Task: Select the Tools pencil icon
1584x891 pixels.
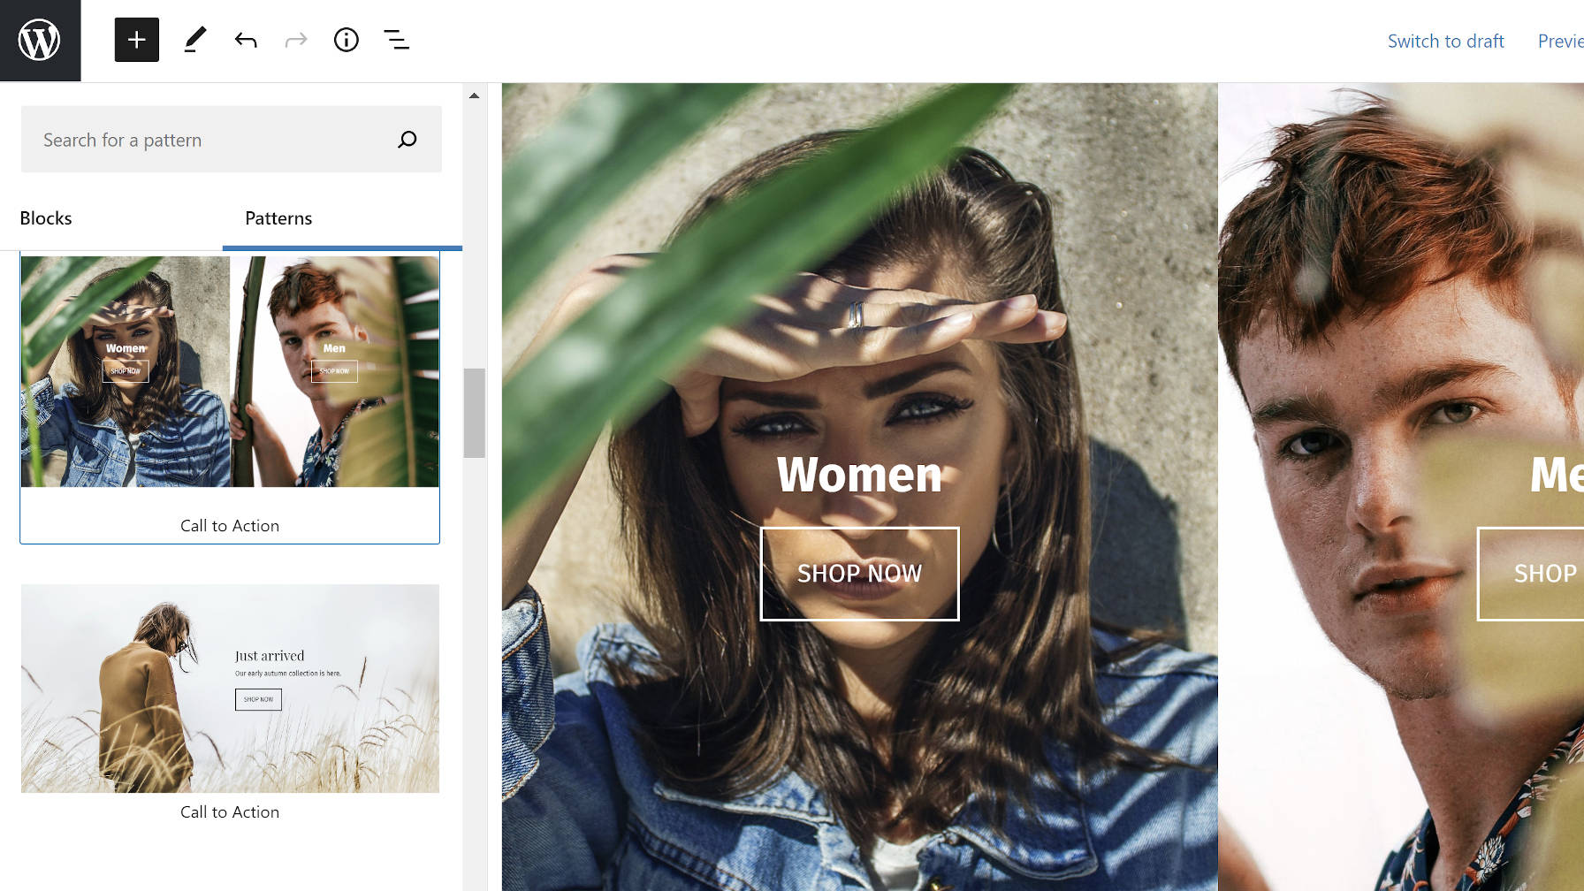Action: coord(195,40)
